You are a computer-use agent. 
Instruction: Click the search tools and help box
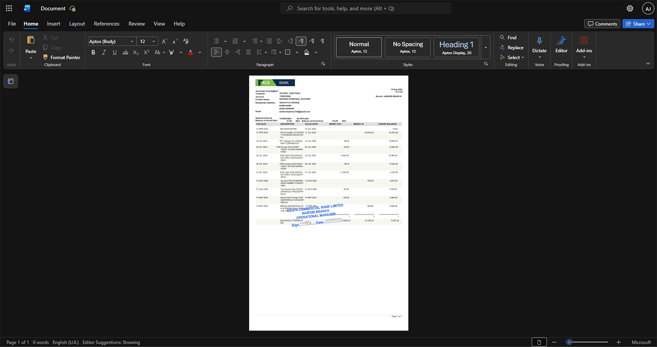(x=366, y=8)
